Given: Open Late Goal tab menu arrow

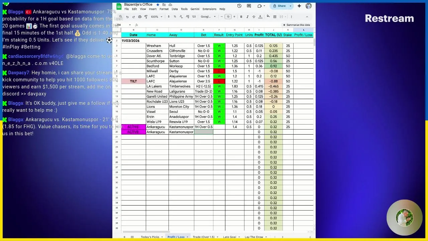Looking at the screenshot, I should pos(239,237).
